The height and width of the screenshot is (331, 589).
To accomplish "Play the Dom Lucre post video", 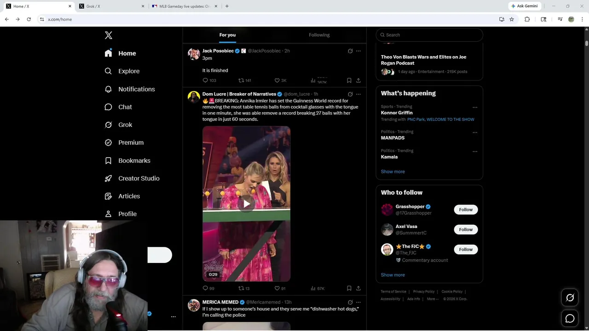I will [x=247, y=204].
